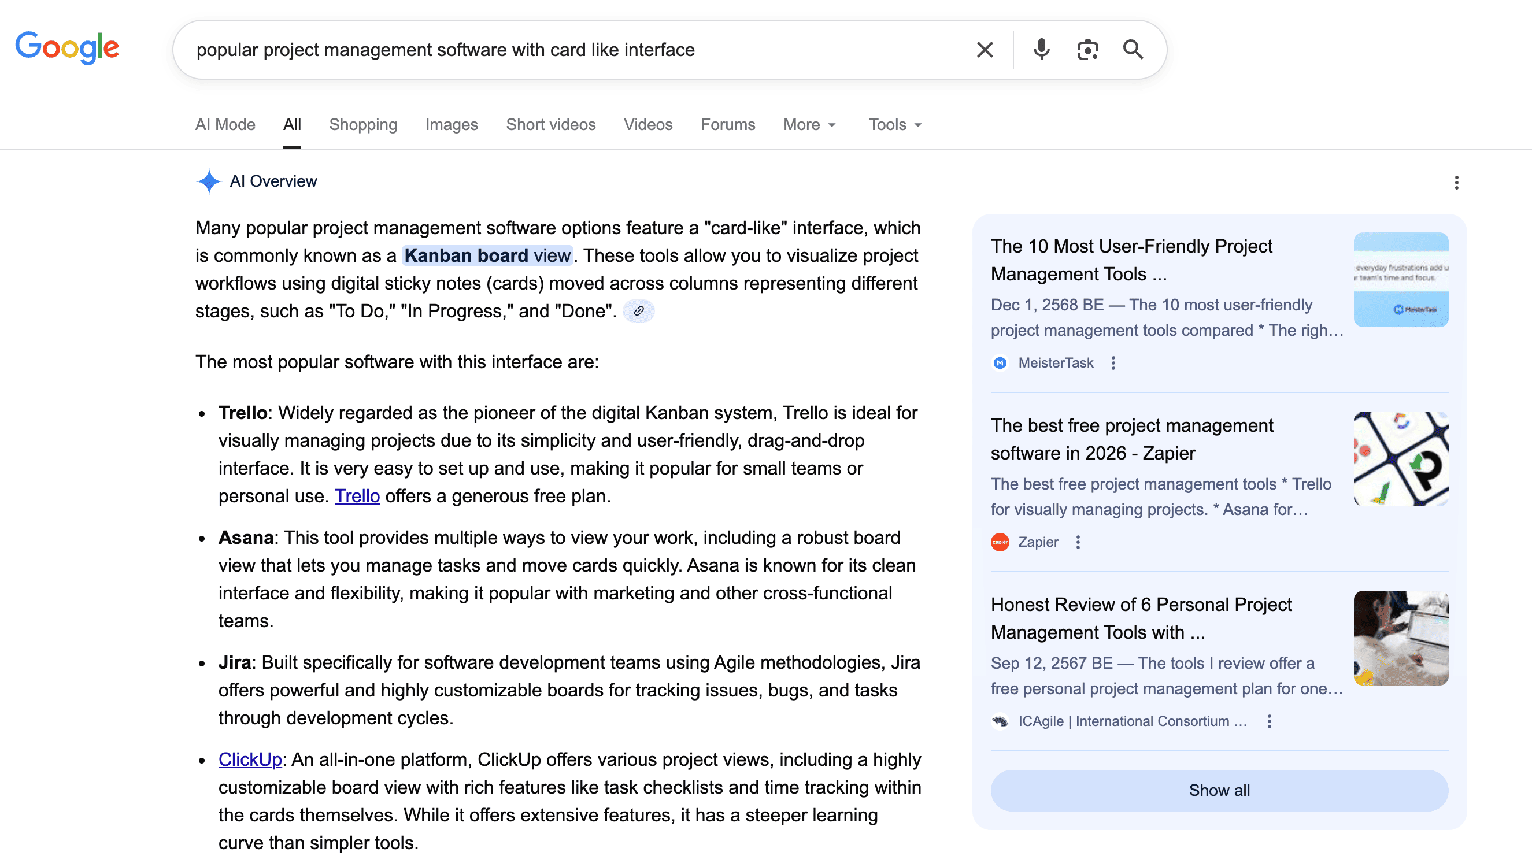This screenshot has height=867, width=1532.
Task: Open three-dot menu next to ICAgile source
Action: pos(1269,722)
